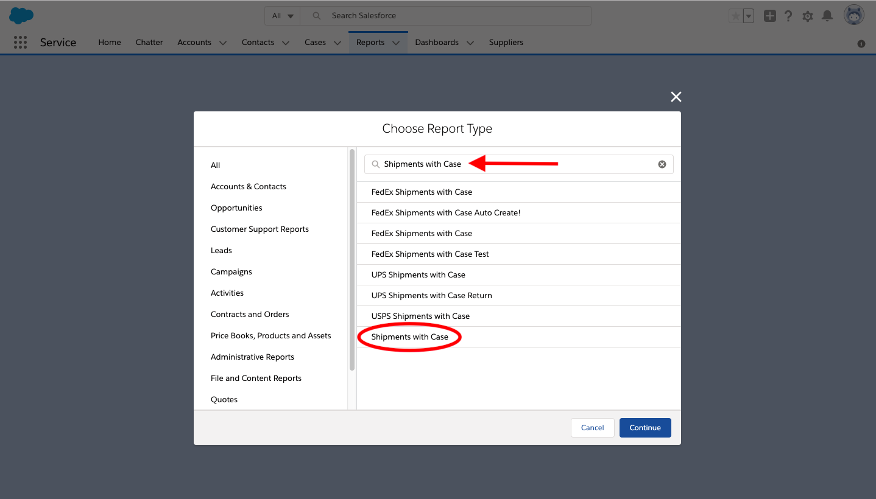876x499 pixels.
Task: Click the magnifier in report type search
Action: [376, 164]
